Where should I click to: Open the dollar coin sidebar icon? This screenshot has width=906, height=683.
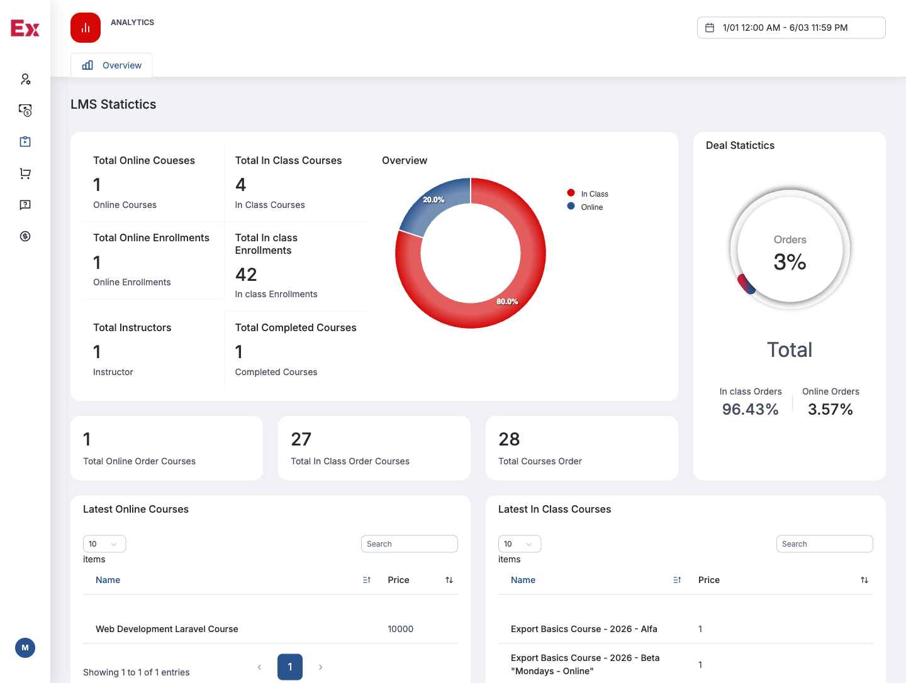click(x=25, y=236)
